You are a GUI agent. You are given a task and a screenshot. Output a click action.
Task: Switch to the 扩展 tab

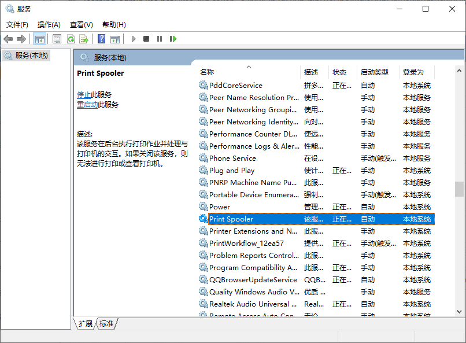pyautogui.click(x=86, y=323)
